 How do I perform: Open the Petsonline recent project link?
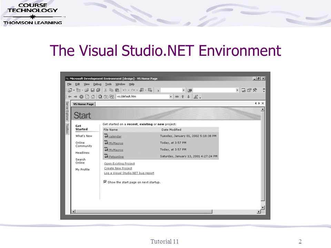116,157
